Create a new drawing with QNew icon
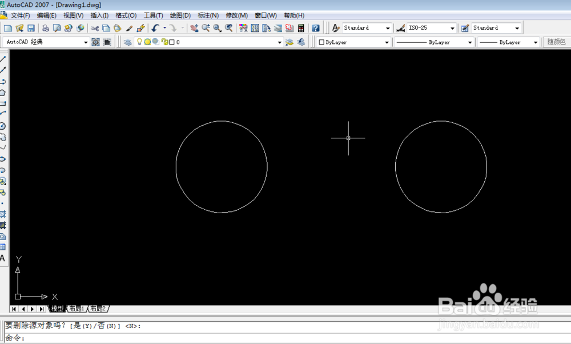 pyautogui.click(x=8, y=28)
